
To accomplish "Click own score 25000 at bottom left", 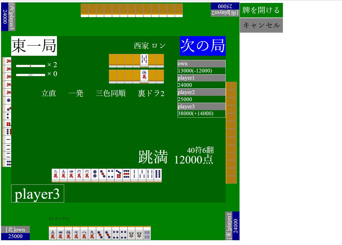I will point(15,237).
